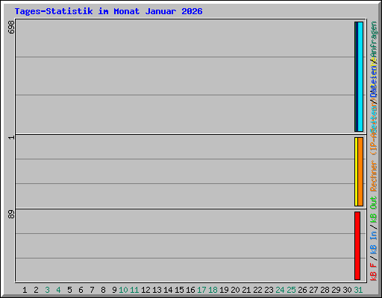Click day label '20' on the x-axis
The width and height of the screenshot is (382, 298).
(x=235, y=290)
